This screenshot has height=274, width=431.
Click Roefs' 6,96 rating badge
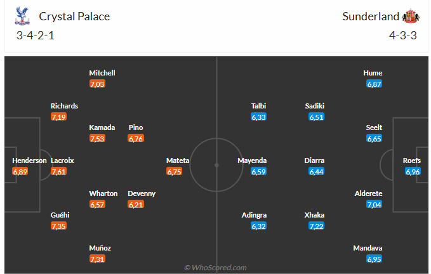point(412,171)
